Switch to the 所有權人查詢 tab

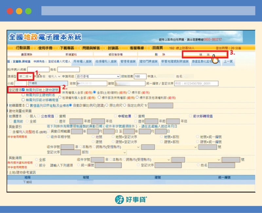(83, 61)
